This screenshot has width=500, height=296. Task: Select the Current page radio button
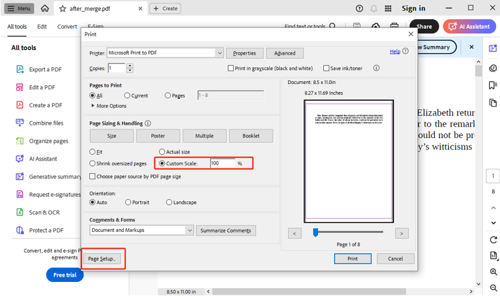point(127,95)
